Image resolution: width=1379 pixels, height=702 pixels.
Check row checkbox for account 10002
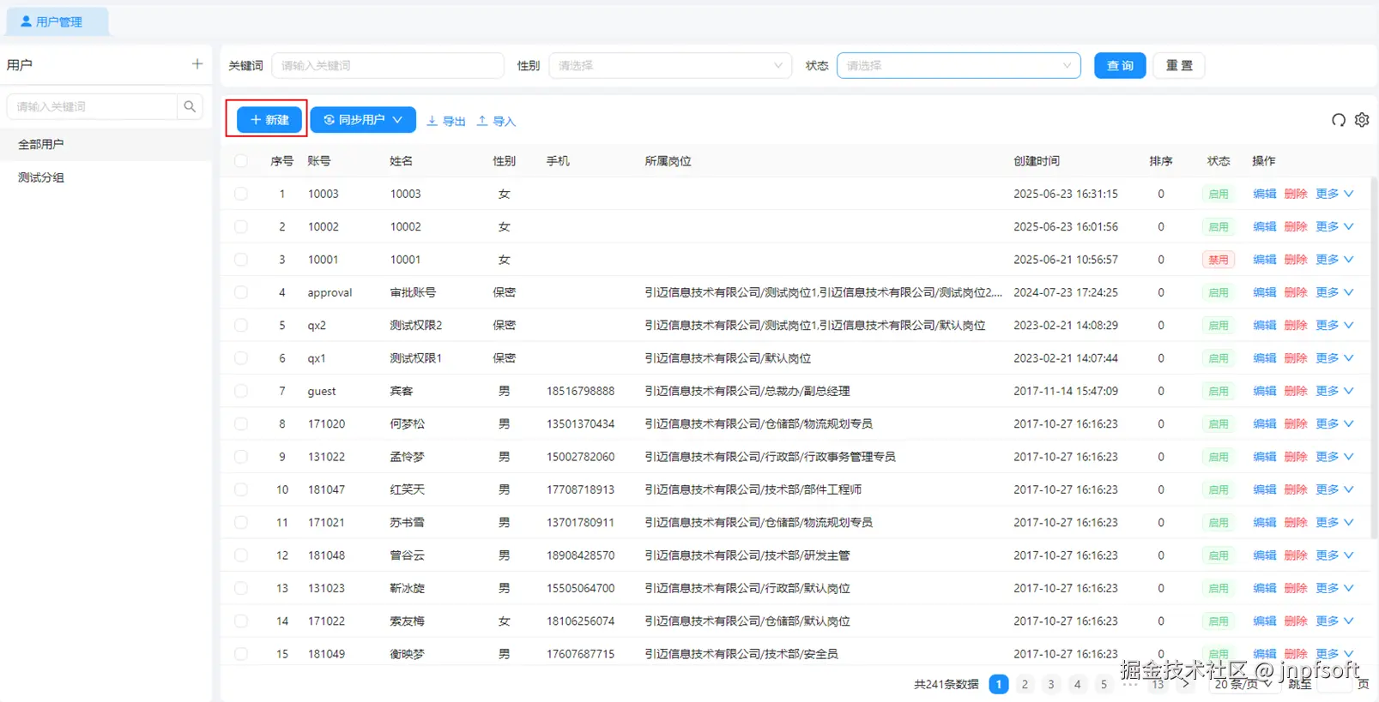(241, 227)
